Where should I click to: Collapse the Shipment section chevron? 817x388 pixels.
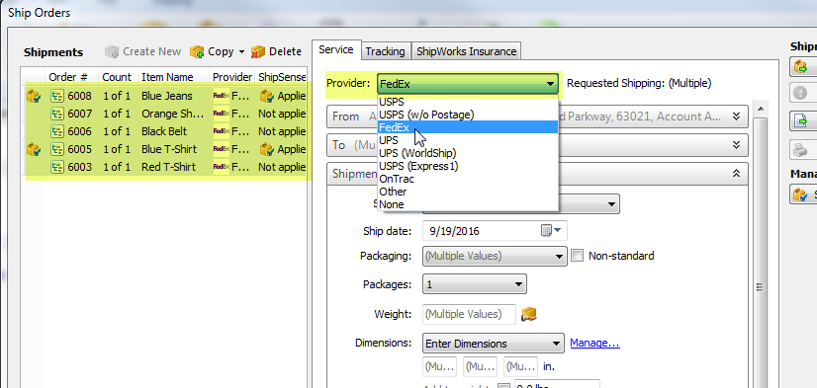pyautogui.click(x=736, y=173)
